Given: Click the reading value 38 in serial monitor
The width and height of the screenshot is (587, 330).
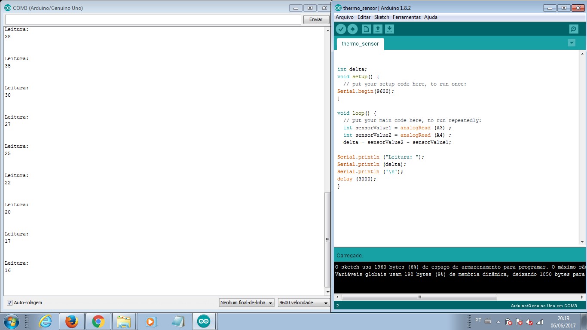Looking at the screenshot, I should coord(8,37).
